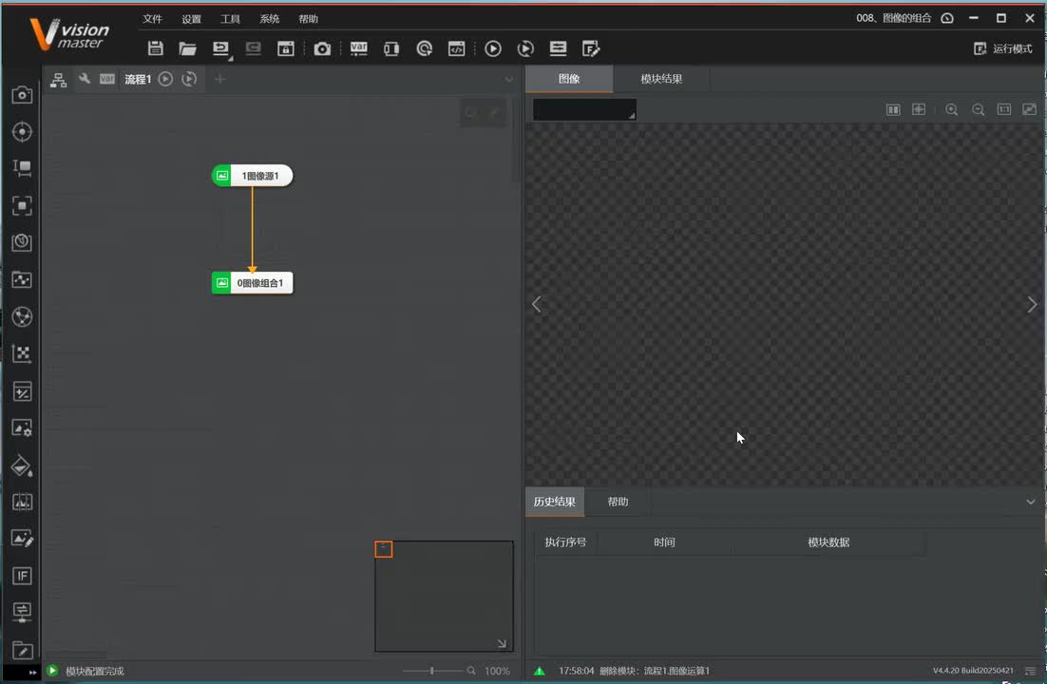Open the calculation tools icon in sidebar
The width and height of the screenshot is (1047, 684).
pos(22,391)
